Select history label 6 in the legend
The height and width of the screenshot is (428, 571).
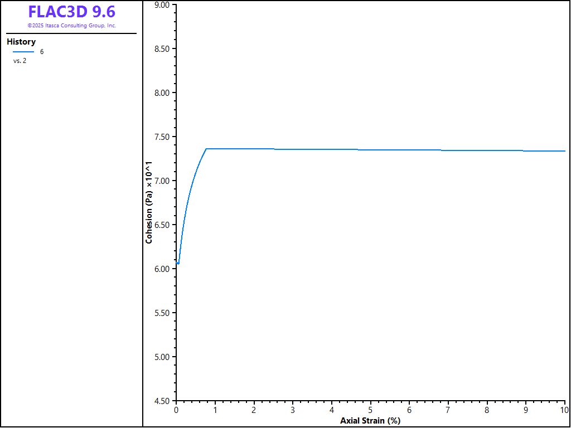pos(42,52)
